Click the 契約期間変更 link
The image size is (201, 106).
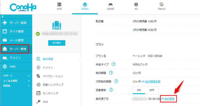(153, 82)
